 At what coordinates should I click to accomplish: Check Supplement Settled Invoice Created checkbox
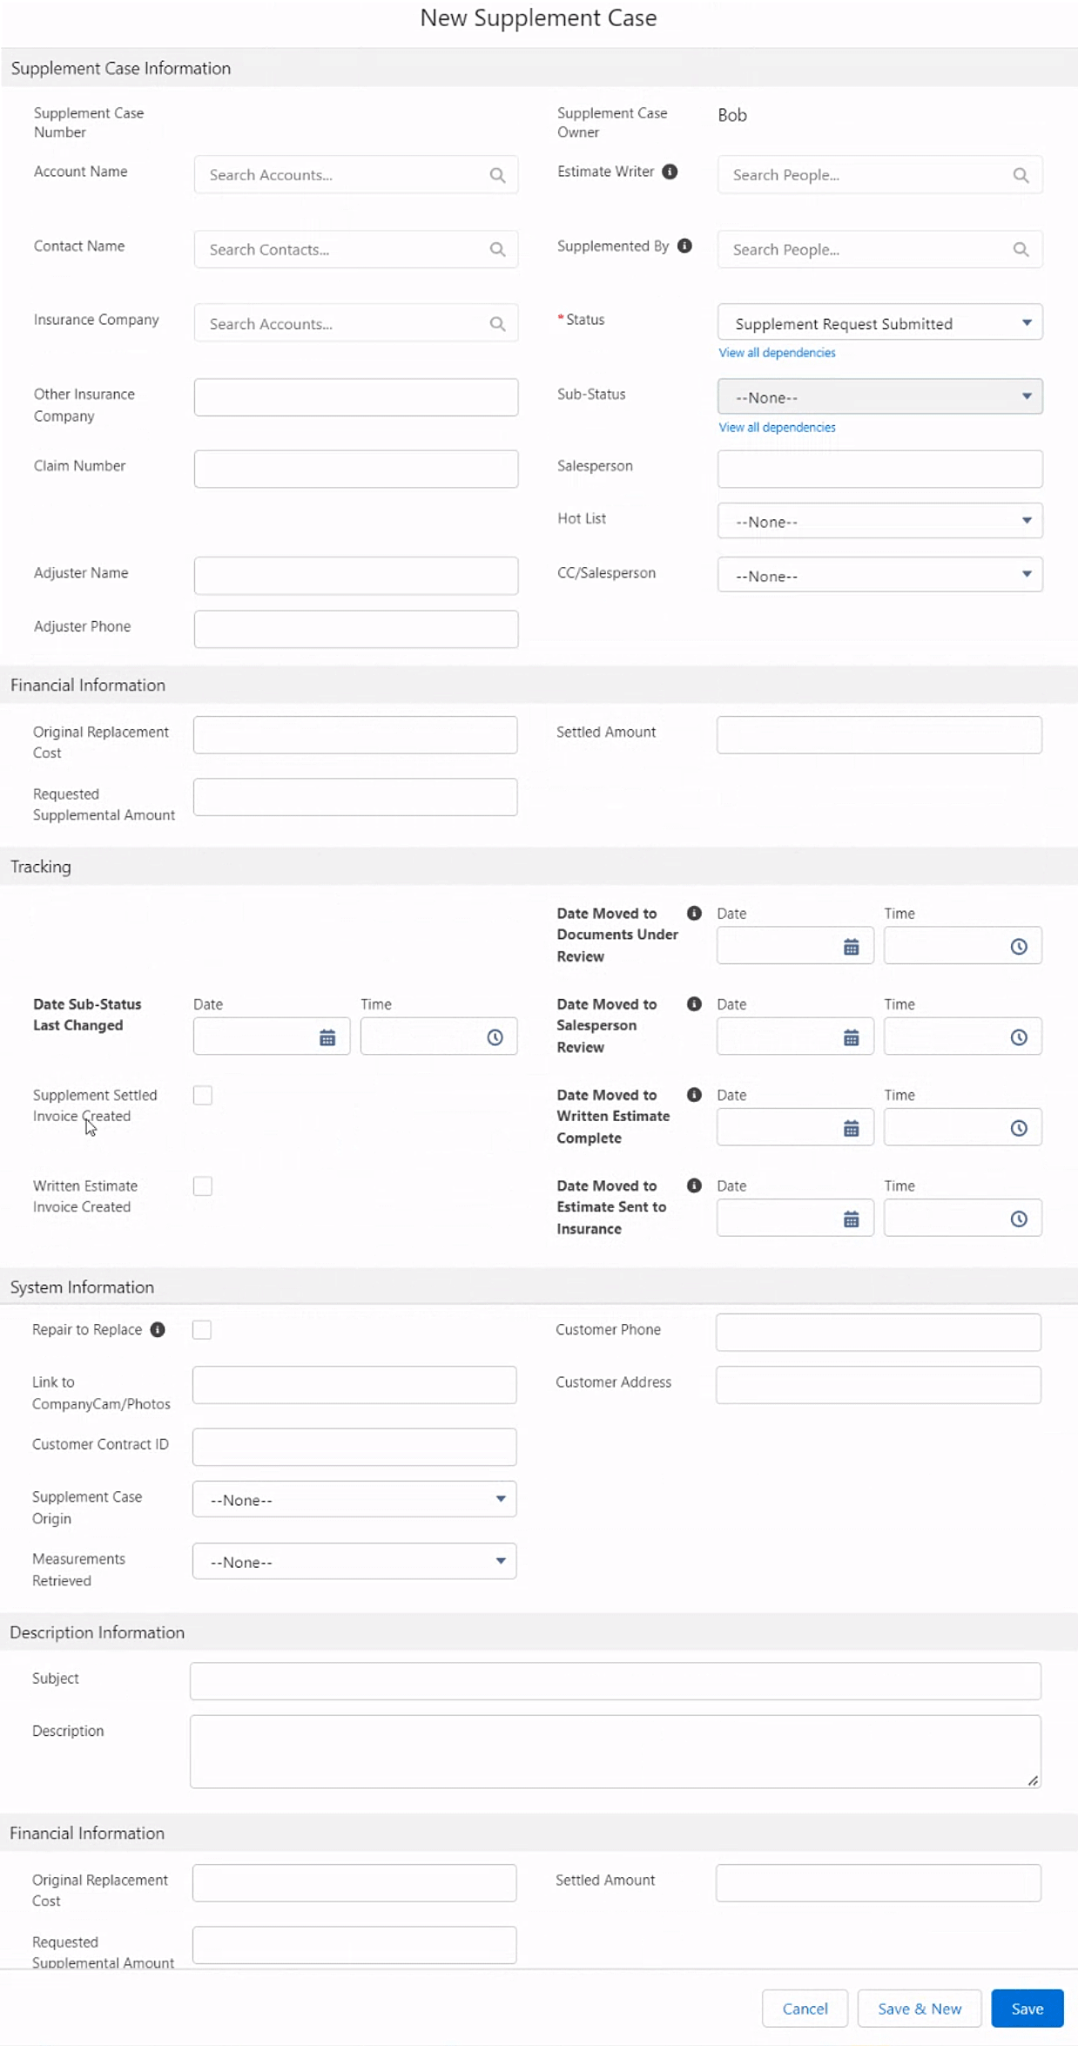pyautogui.click(x=203, y=1095)
